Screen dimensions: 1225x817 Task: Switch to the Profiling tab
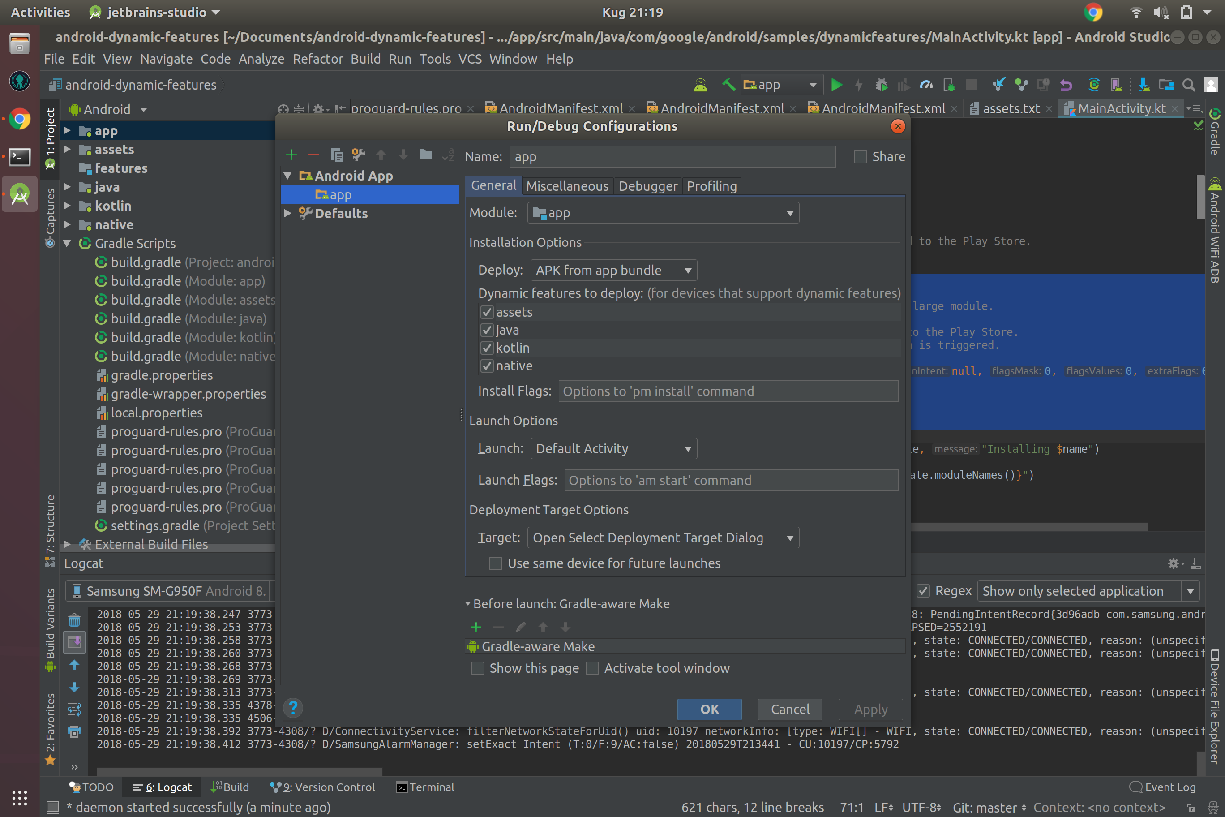pos(711,186)
